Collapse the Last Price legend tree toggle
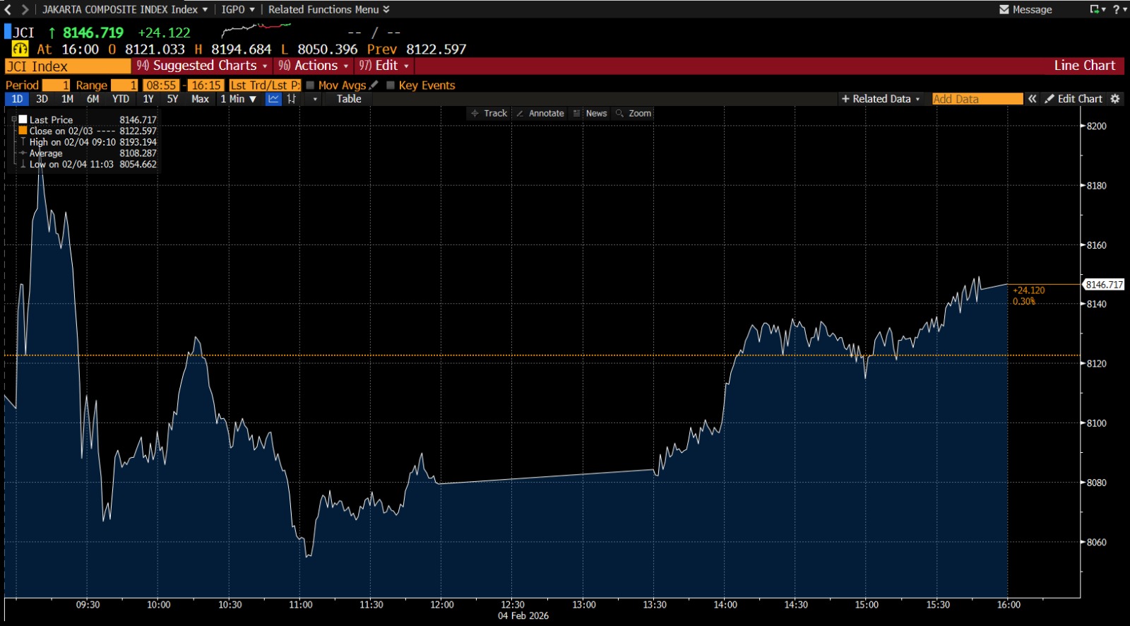The height and width of the screenshot is (626, 1130). click(14, 120)
